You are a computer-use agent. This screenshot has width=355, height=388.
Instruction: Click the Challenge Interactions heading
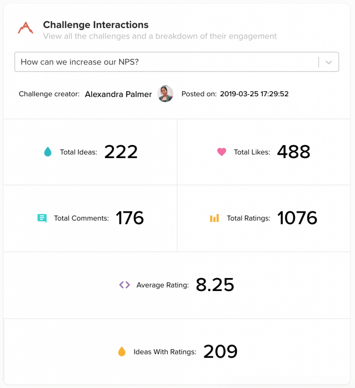(96, 25)
